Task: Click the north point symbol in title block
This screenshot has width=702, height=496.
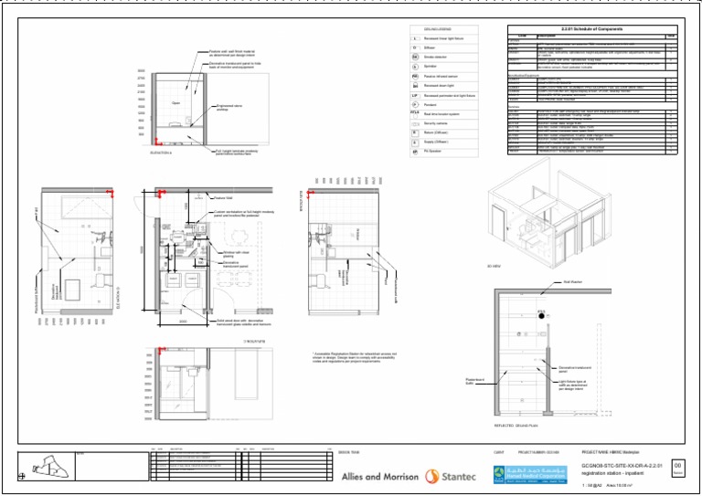Action: click(22, 477)
